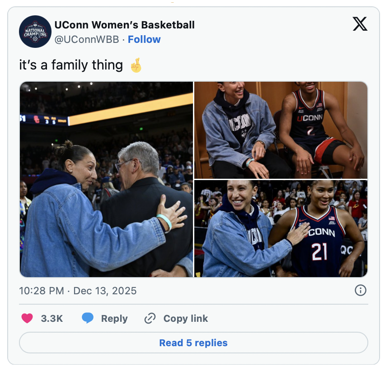The height and width of the screenshot is (371, 385).
Task: Click the 3.3K likes count
Action: (x=52, y=318)
